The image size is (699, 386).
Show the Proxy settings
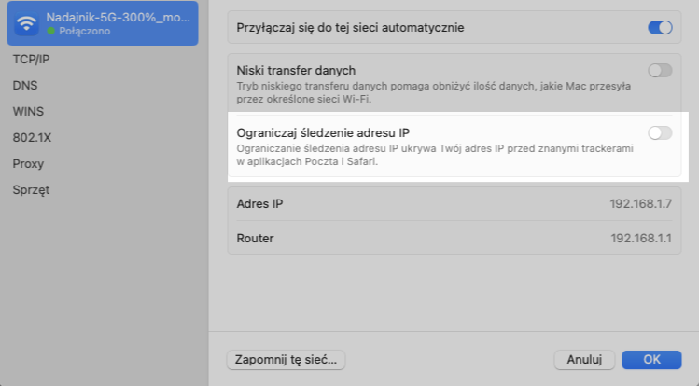tap(28, 163)
